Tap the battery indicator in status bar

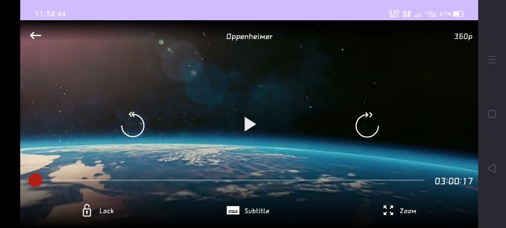tap(458, 14)
